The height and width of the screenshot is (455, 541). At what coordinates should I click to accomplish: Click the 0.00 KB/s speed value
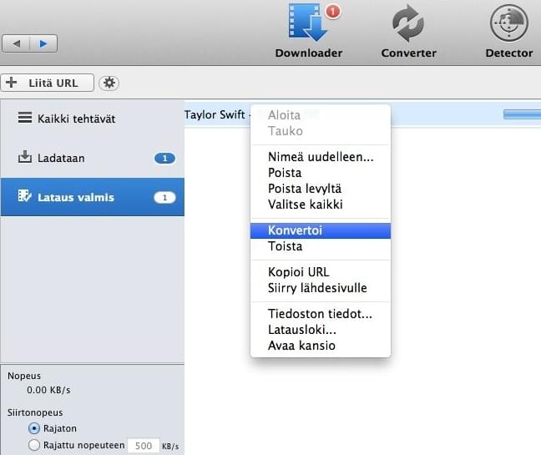(x=48, y=390)
